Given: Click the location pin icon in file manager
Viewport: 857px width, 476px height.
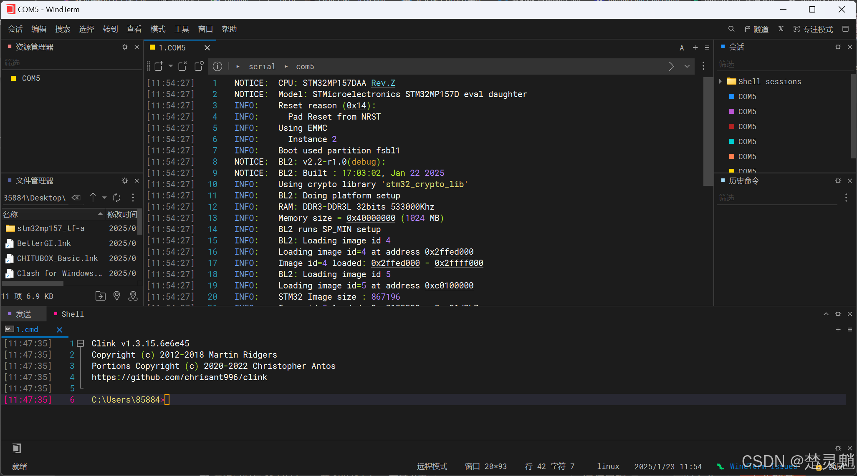Looking at the screenshot, I should tap(117, 296).
